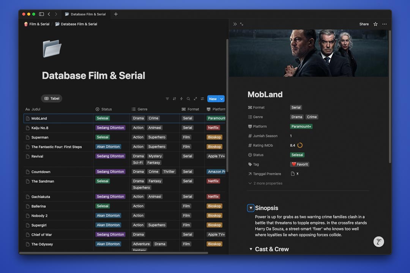410x273 pixels.
Task: Click Amazon platform tag in Countdown row
Action: (x=216, y=172)
